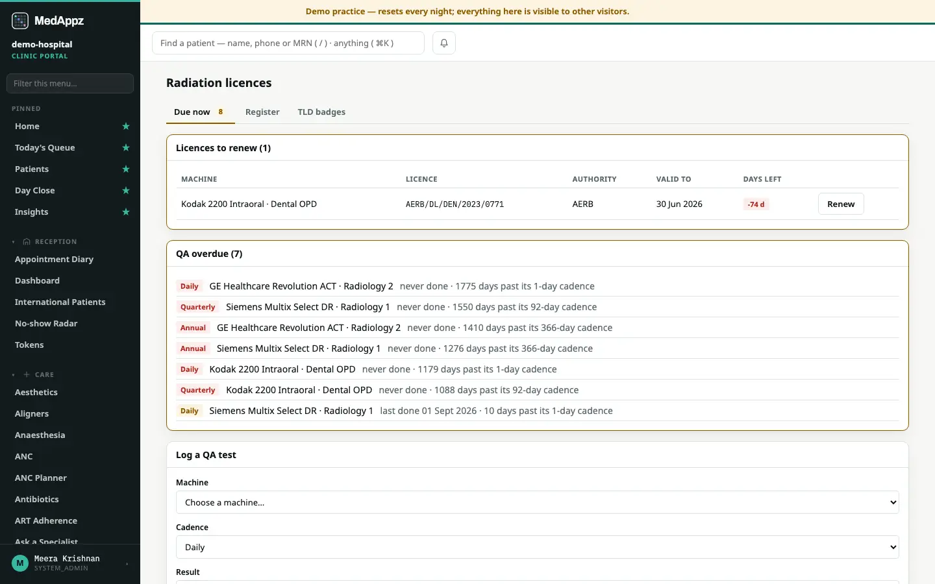The image size is (935, 584).
Task: Unpin Patients via its star
Action: (126, 169)
